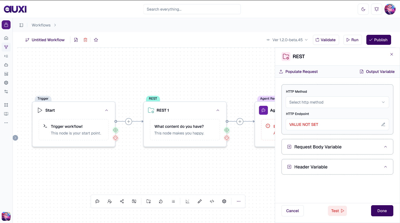Click the sidebar three-dots more icon
This screenshot has width=400, height=223.
tap(6, 123)
